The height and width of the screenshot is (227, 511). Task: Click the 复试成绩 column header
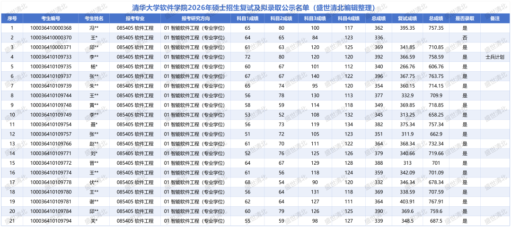click(407, 18)
